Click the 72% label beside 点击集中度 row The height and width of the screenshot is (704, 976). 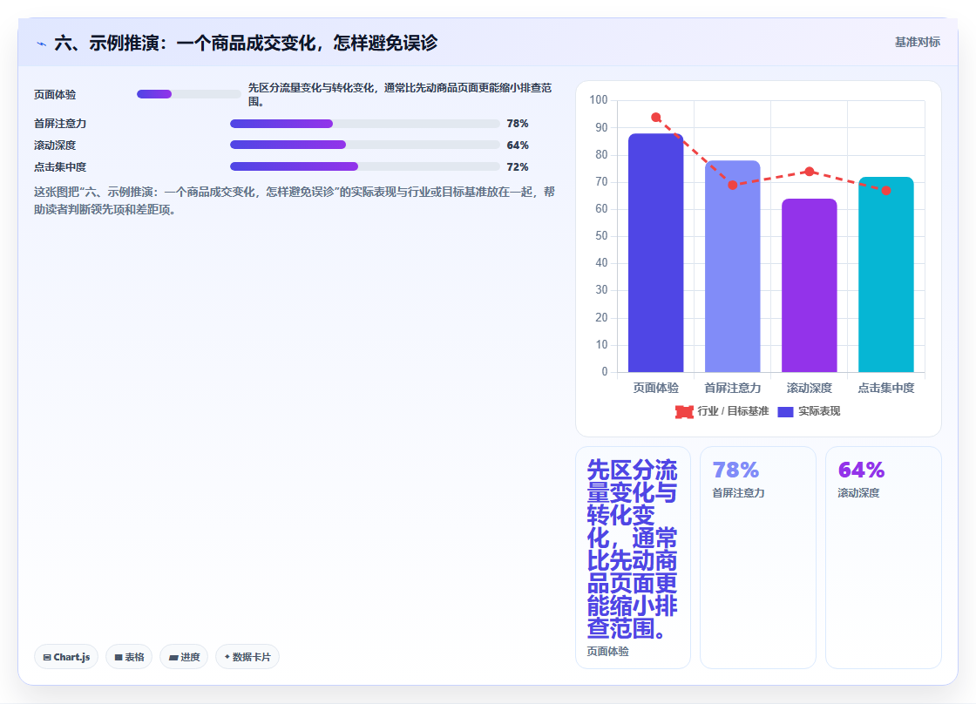(x=518, y=166)
